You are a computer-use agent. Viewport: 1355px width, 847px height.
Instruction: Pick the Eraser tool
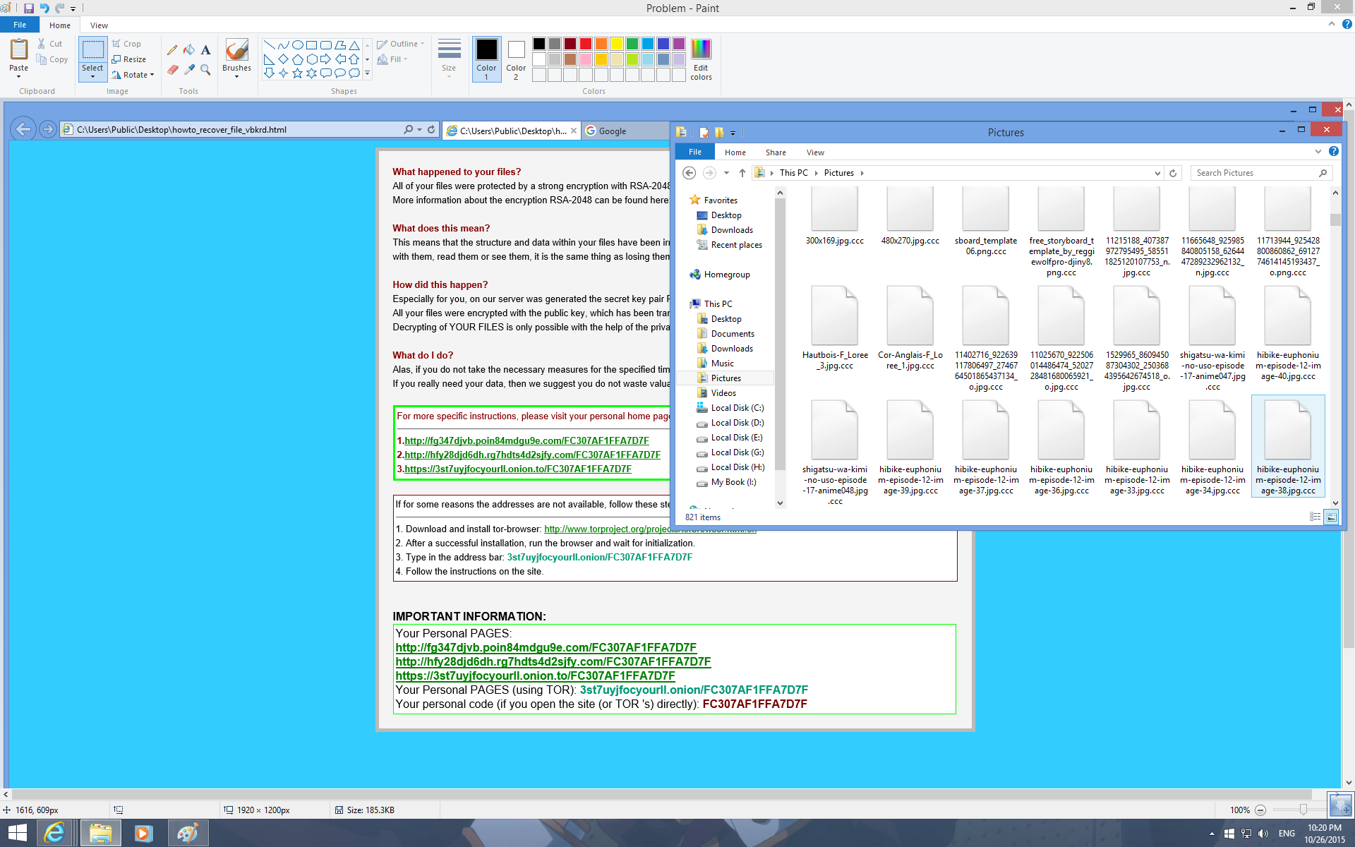coord(172,69)
